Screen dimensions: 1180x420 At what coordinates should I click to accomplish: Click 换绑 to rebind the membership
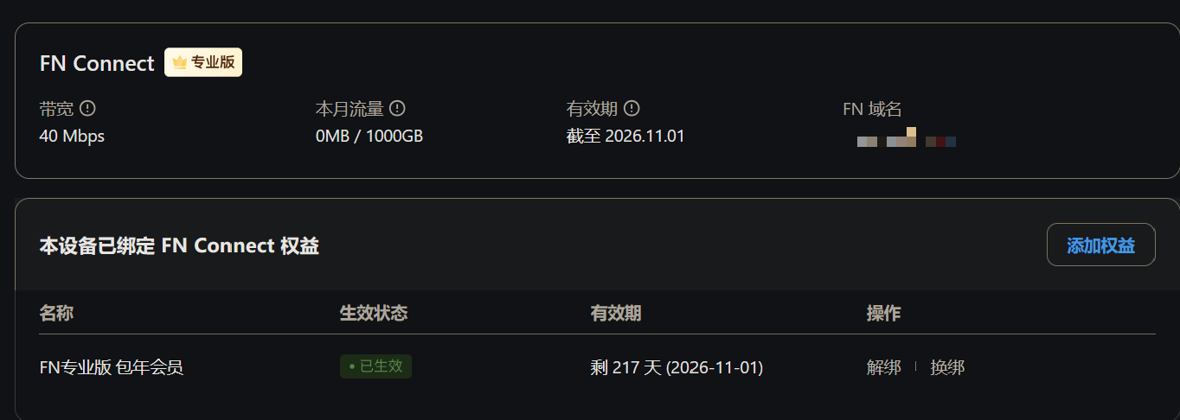pyautogui.click(x=947, y=367)
